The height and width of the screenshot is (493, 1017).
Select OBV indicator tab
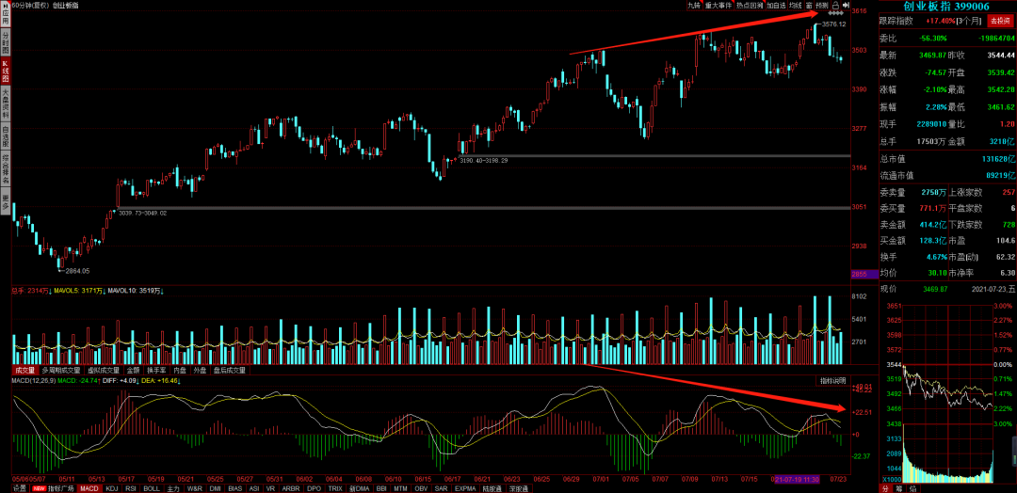[x=422, y=488]
